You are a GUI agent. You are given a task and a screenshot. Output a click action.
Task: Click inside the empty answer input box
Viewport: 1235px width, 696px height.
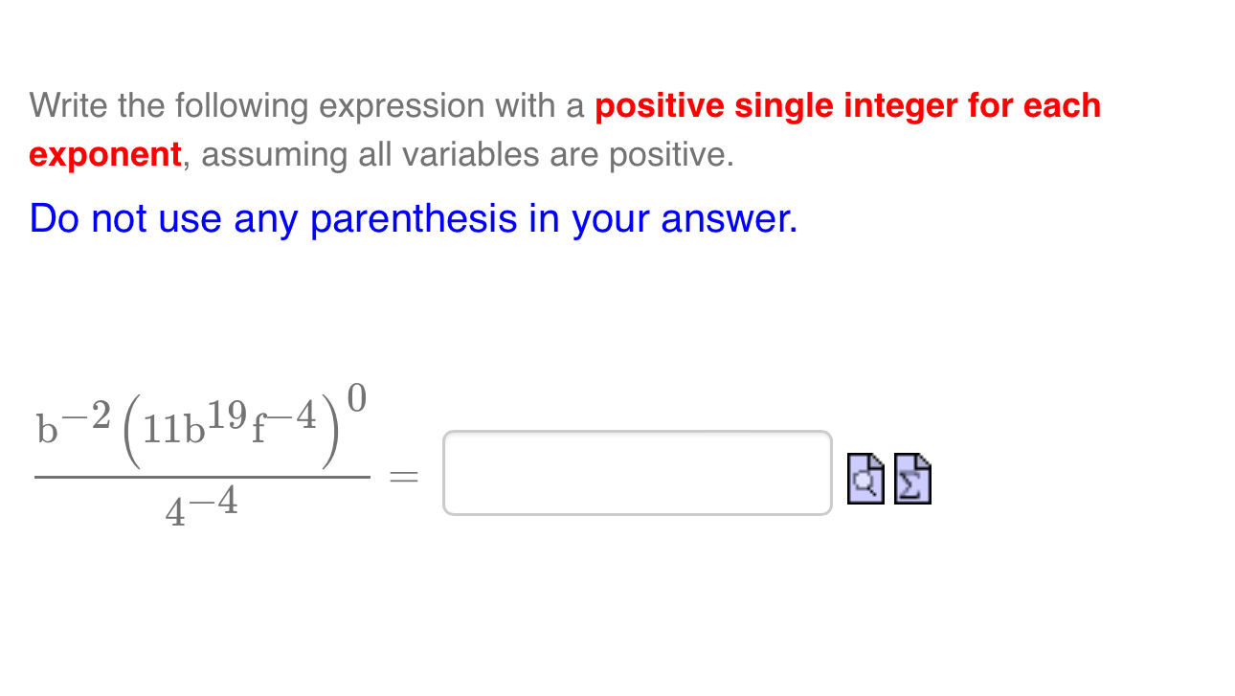point(637,472)
